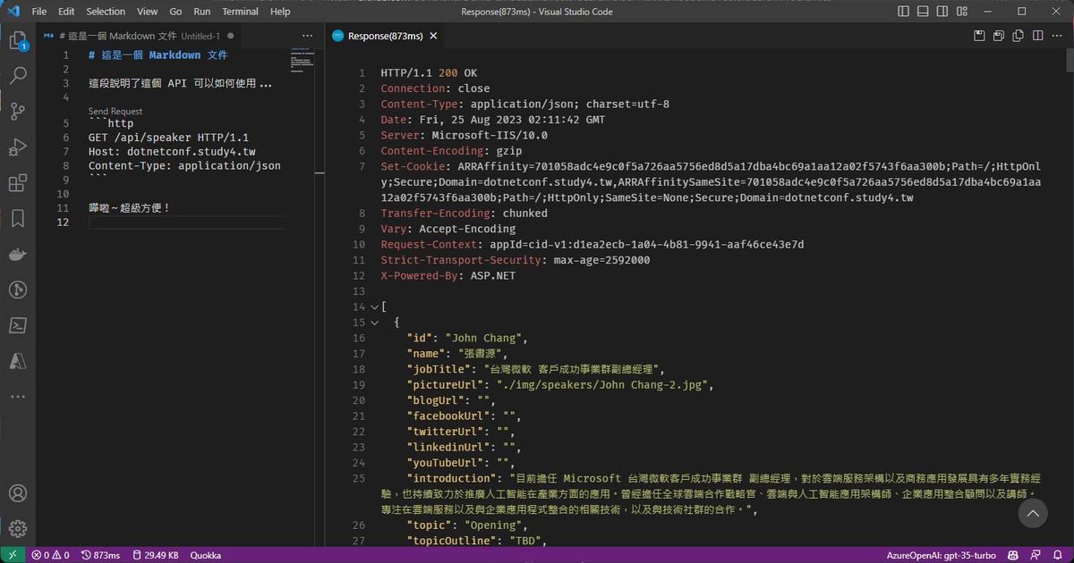Click the 'Transfer-Encoding: chunked' header line

click(464, 214)
